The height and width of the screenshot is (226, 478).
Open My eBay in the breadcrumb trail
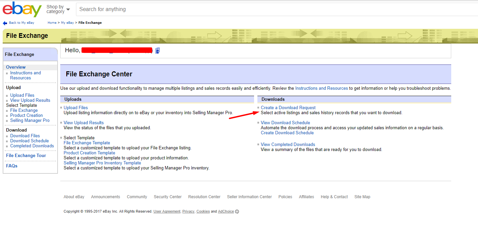[67, 23]
